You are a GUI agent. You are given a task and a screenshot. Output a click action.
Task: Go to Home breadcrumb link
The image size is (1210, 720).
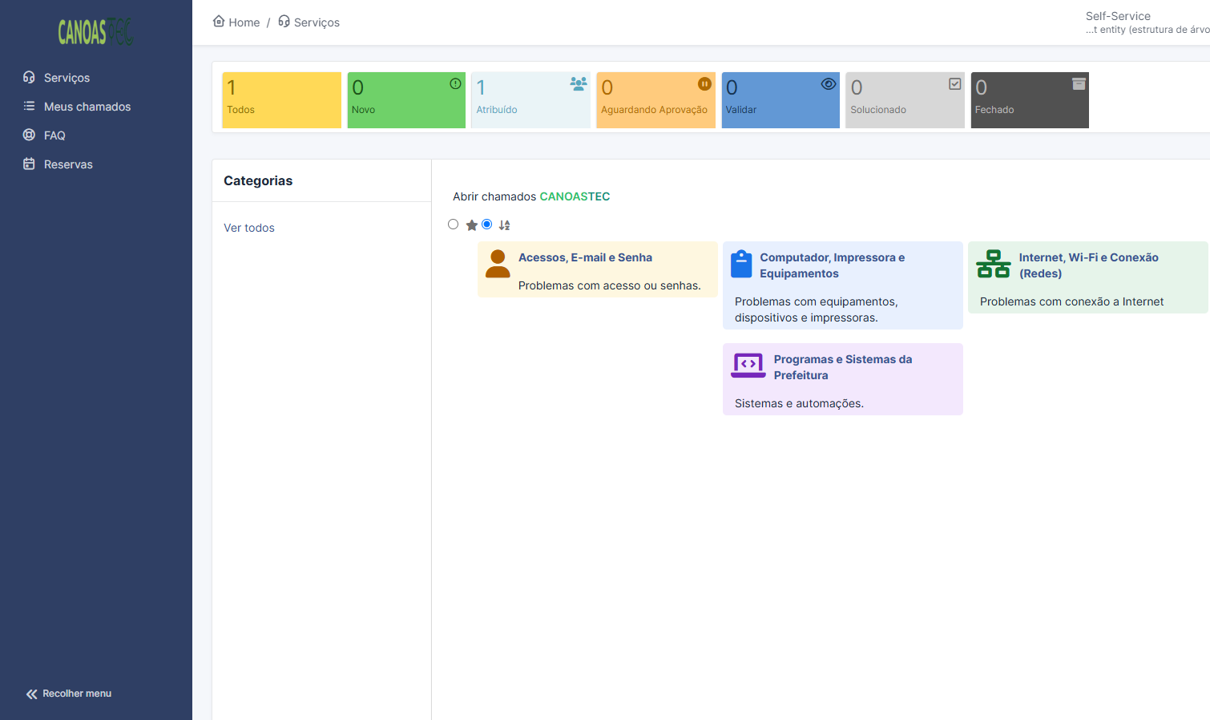point(244,22)
